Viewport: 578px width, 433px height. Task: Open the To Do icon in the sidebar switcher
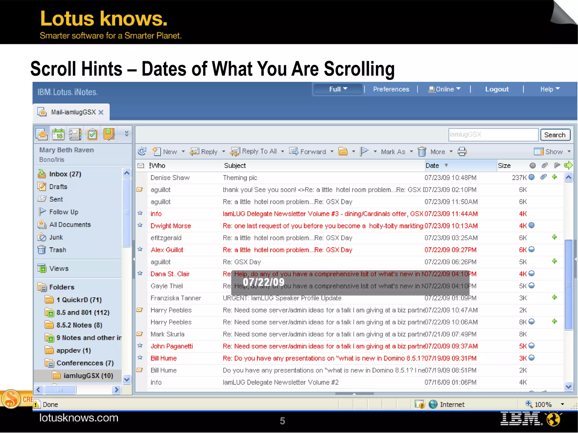[92, 134]
